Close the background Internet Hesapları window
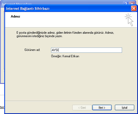 [132, 3]
